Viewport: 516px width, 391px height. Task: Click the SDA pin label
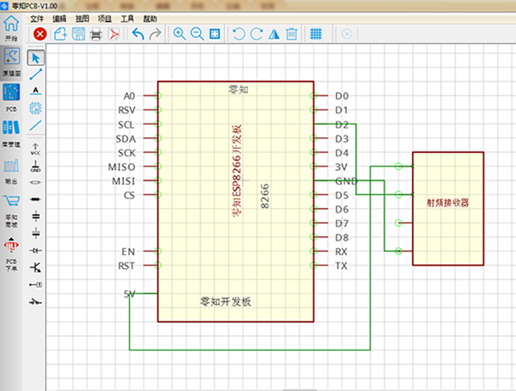tap(125, 139)
